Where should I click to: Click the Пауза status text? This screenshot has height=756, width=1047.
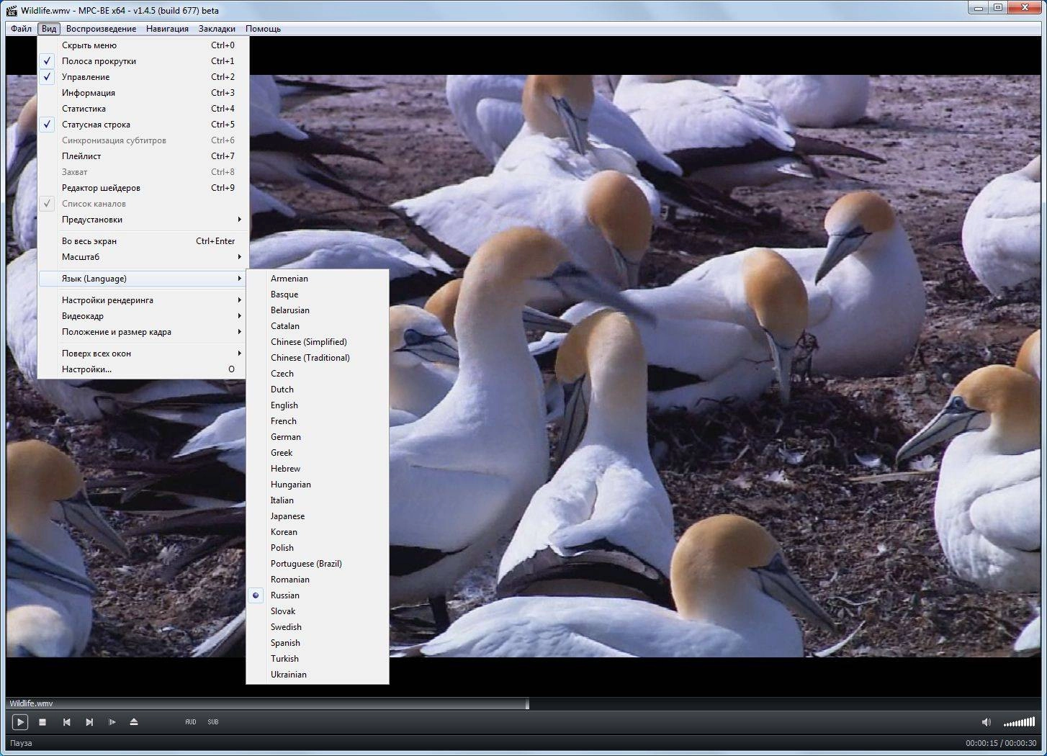[21, 743]
